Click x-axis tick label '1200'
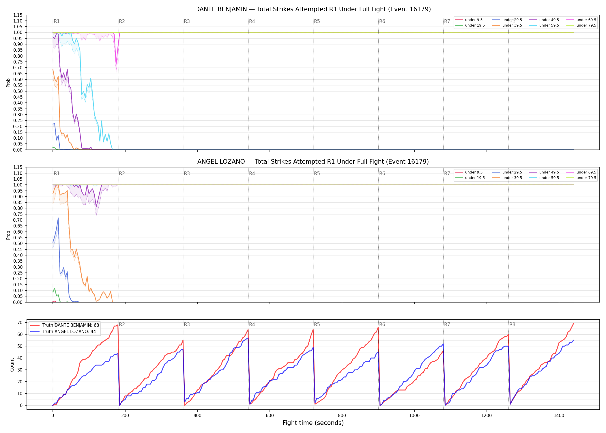 point(487,416)
